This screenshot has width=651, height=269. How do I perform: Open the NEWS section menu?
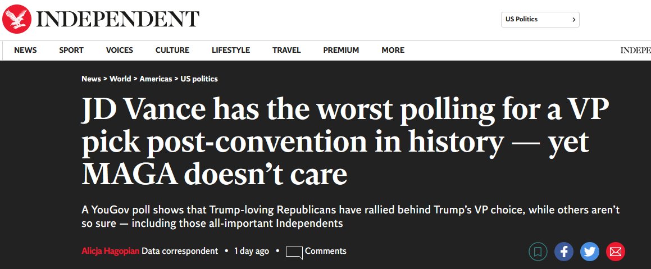pyautogui.click(x=25, y=50)
